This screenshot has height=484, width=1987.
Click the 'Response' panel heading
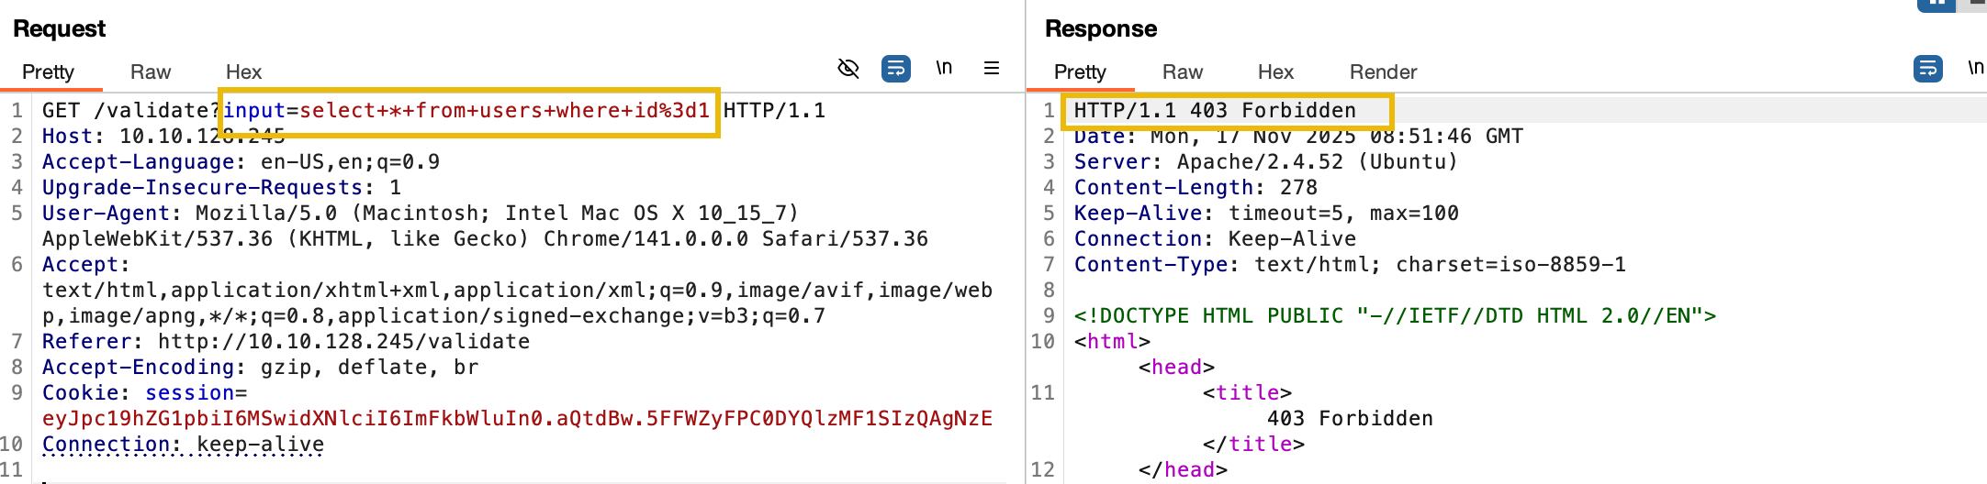(1100, 28)
